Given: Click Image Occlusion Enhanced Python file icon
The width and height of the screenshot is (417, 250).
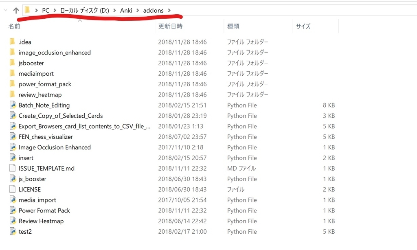Looking at the screenshot, I should coord(13,147).
